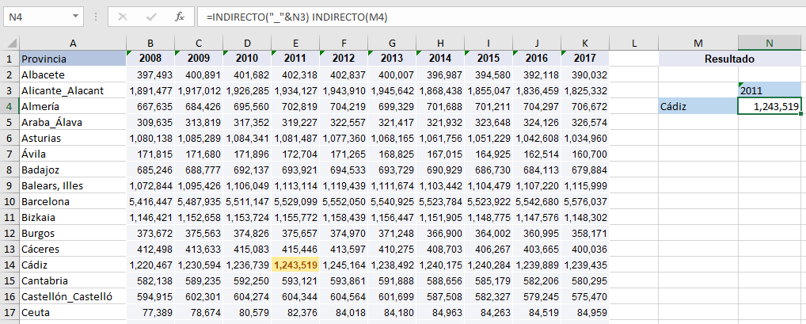806x324 pixels.
Task: Click the Enter checkmark icon in formula bar
Action: [x=150, y=17]
